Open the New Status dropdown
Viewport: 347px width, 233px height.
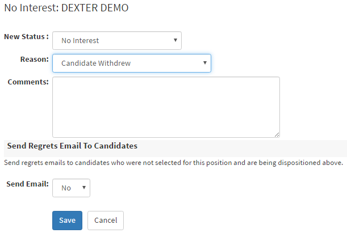coord(116,40)
